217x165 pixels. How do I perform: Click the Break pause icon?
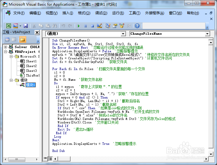pos(86,26)
